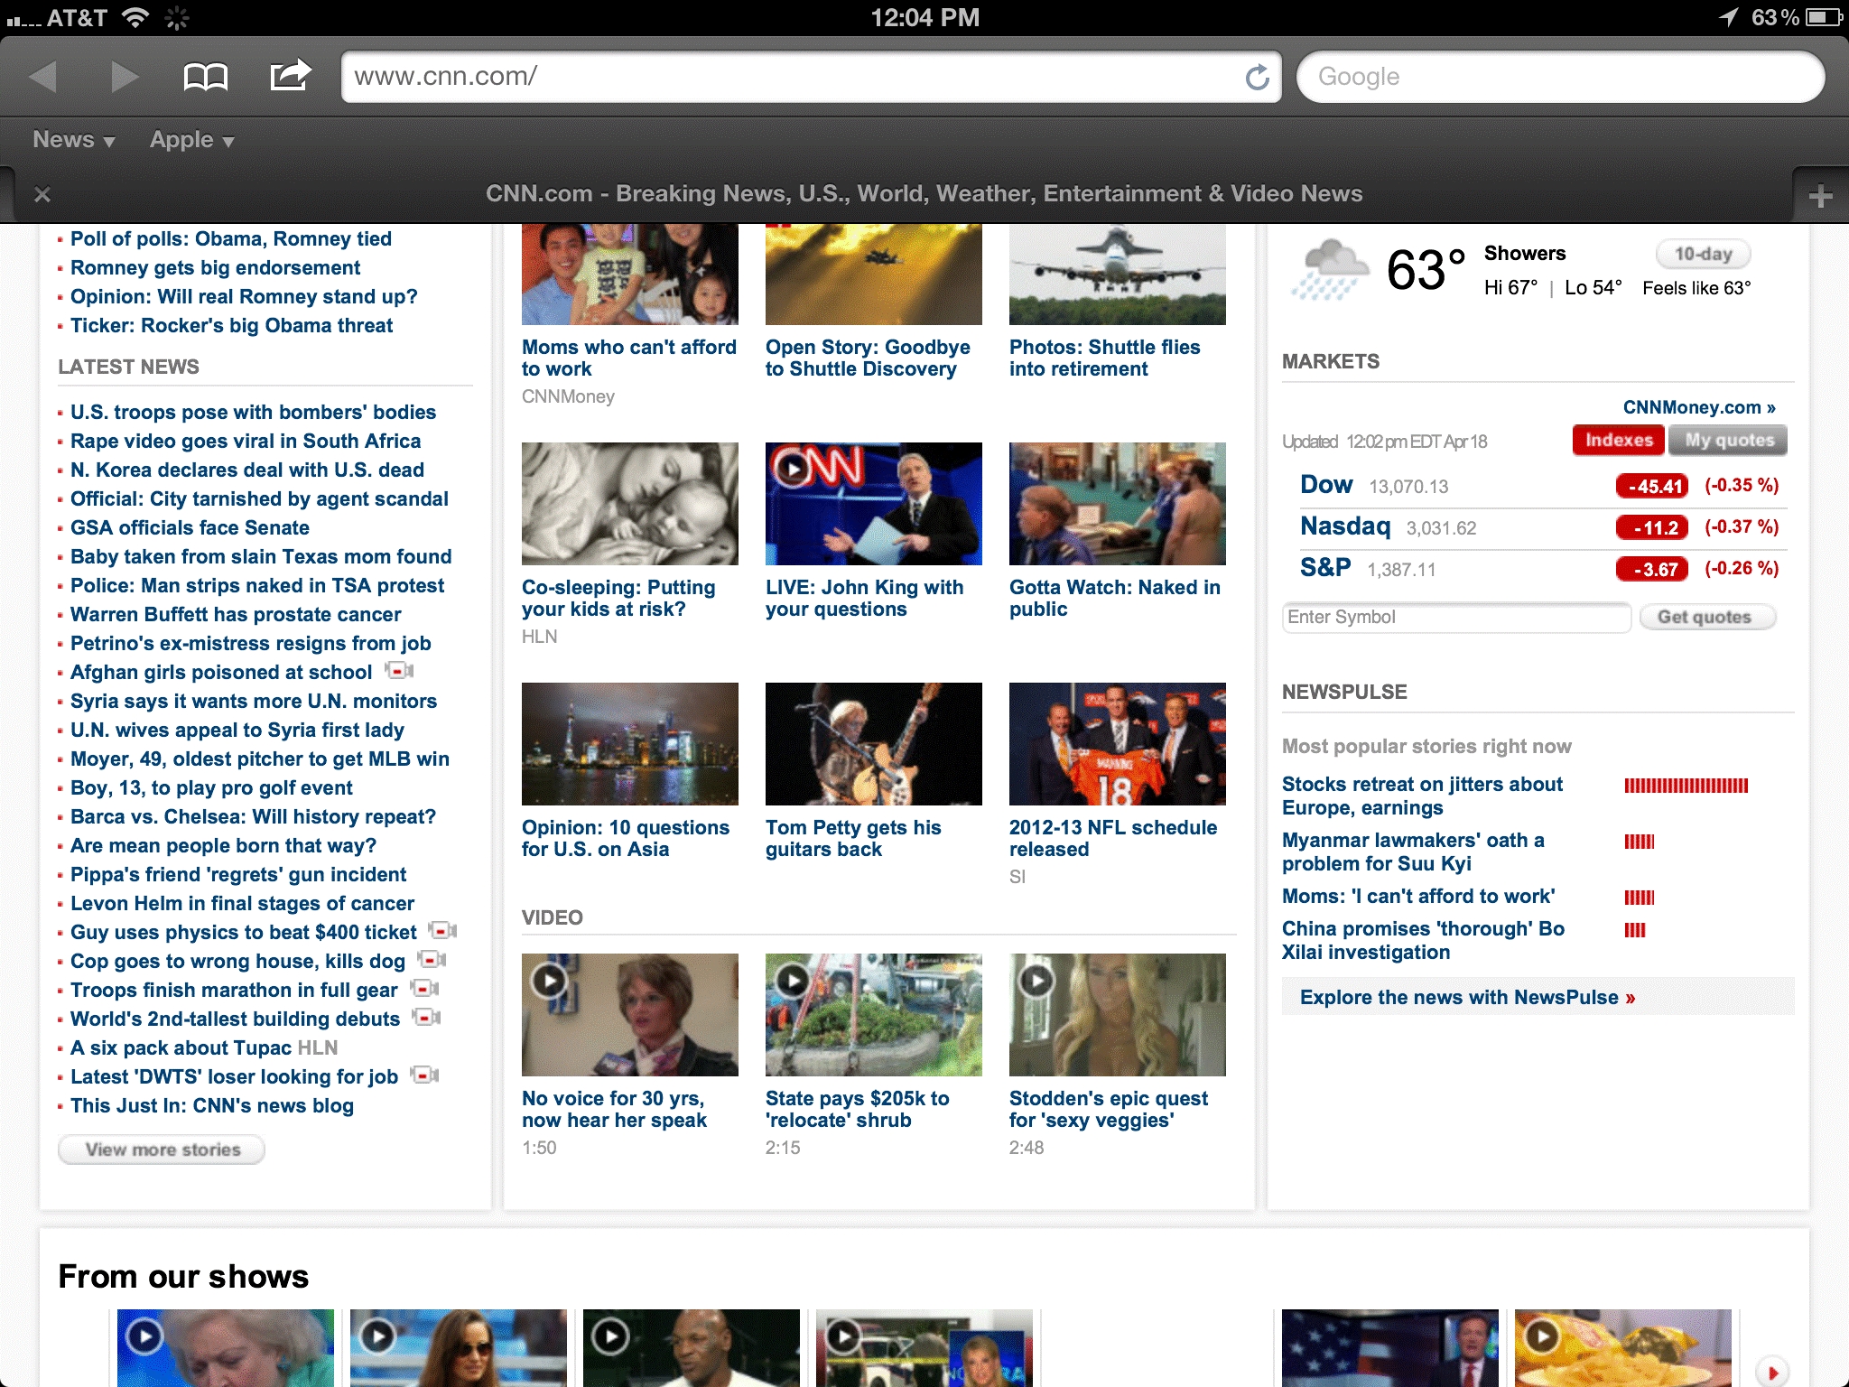1849x1387 pixels.
Task: Open 'Moms who can't afford to work' thumbnail
Action: [x=630, y=275]
